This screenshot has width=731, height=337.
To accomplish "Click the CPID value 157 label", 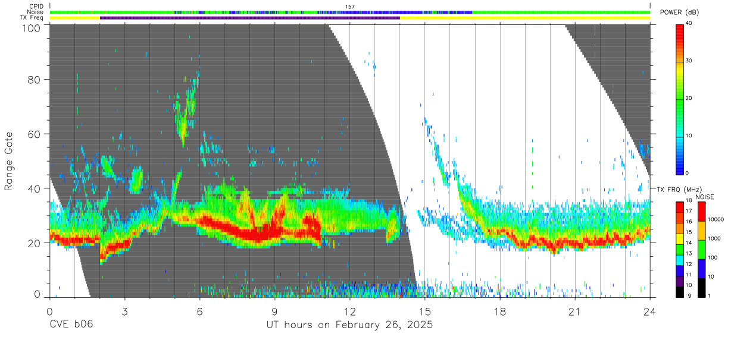I will [x=350, y=7].
